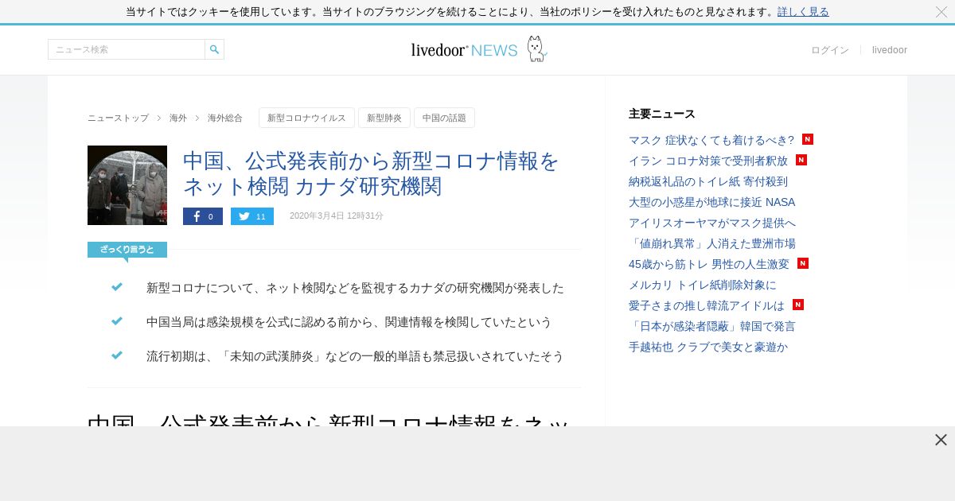Screen dimensions: 955x501
Task: Click the red N badge beside イラン headline
Action: pyautogui.click(x=801, y=160)
